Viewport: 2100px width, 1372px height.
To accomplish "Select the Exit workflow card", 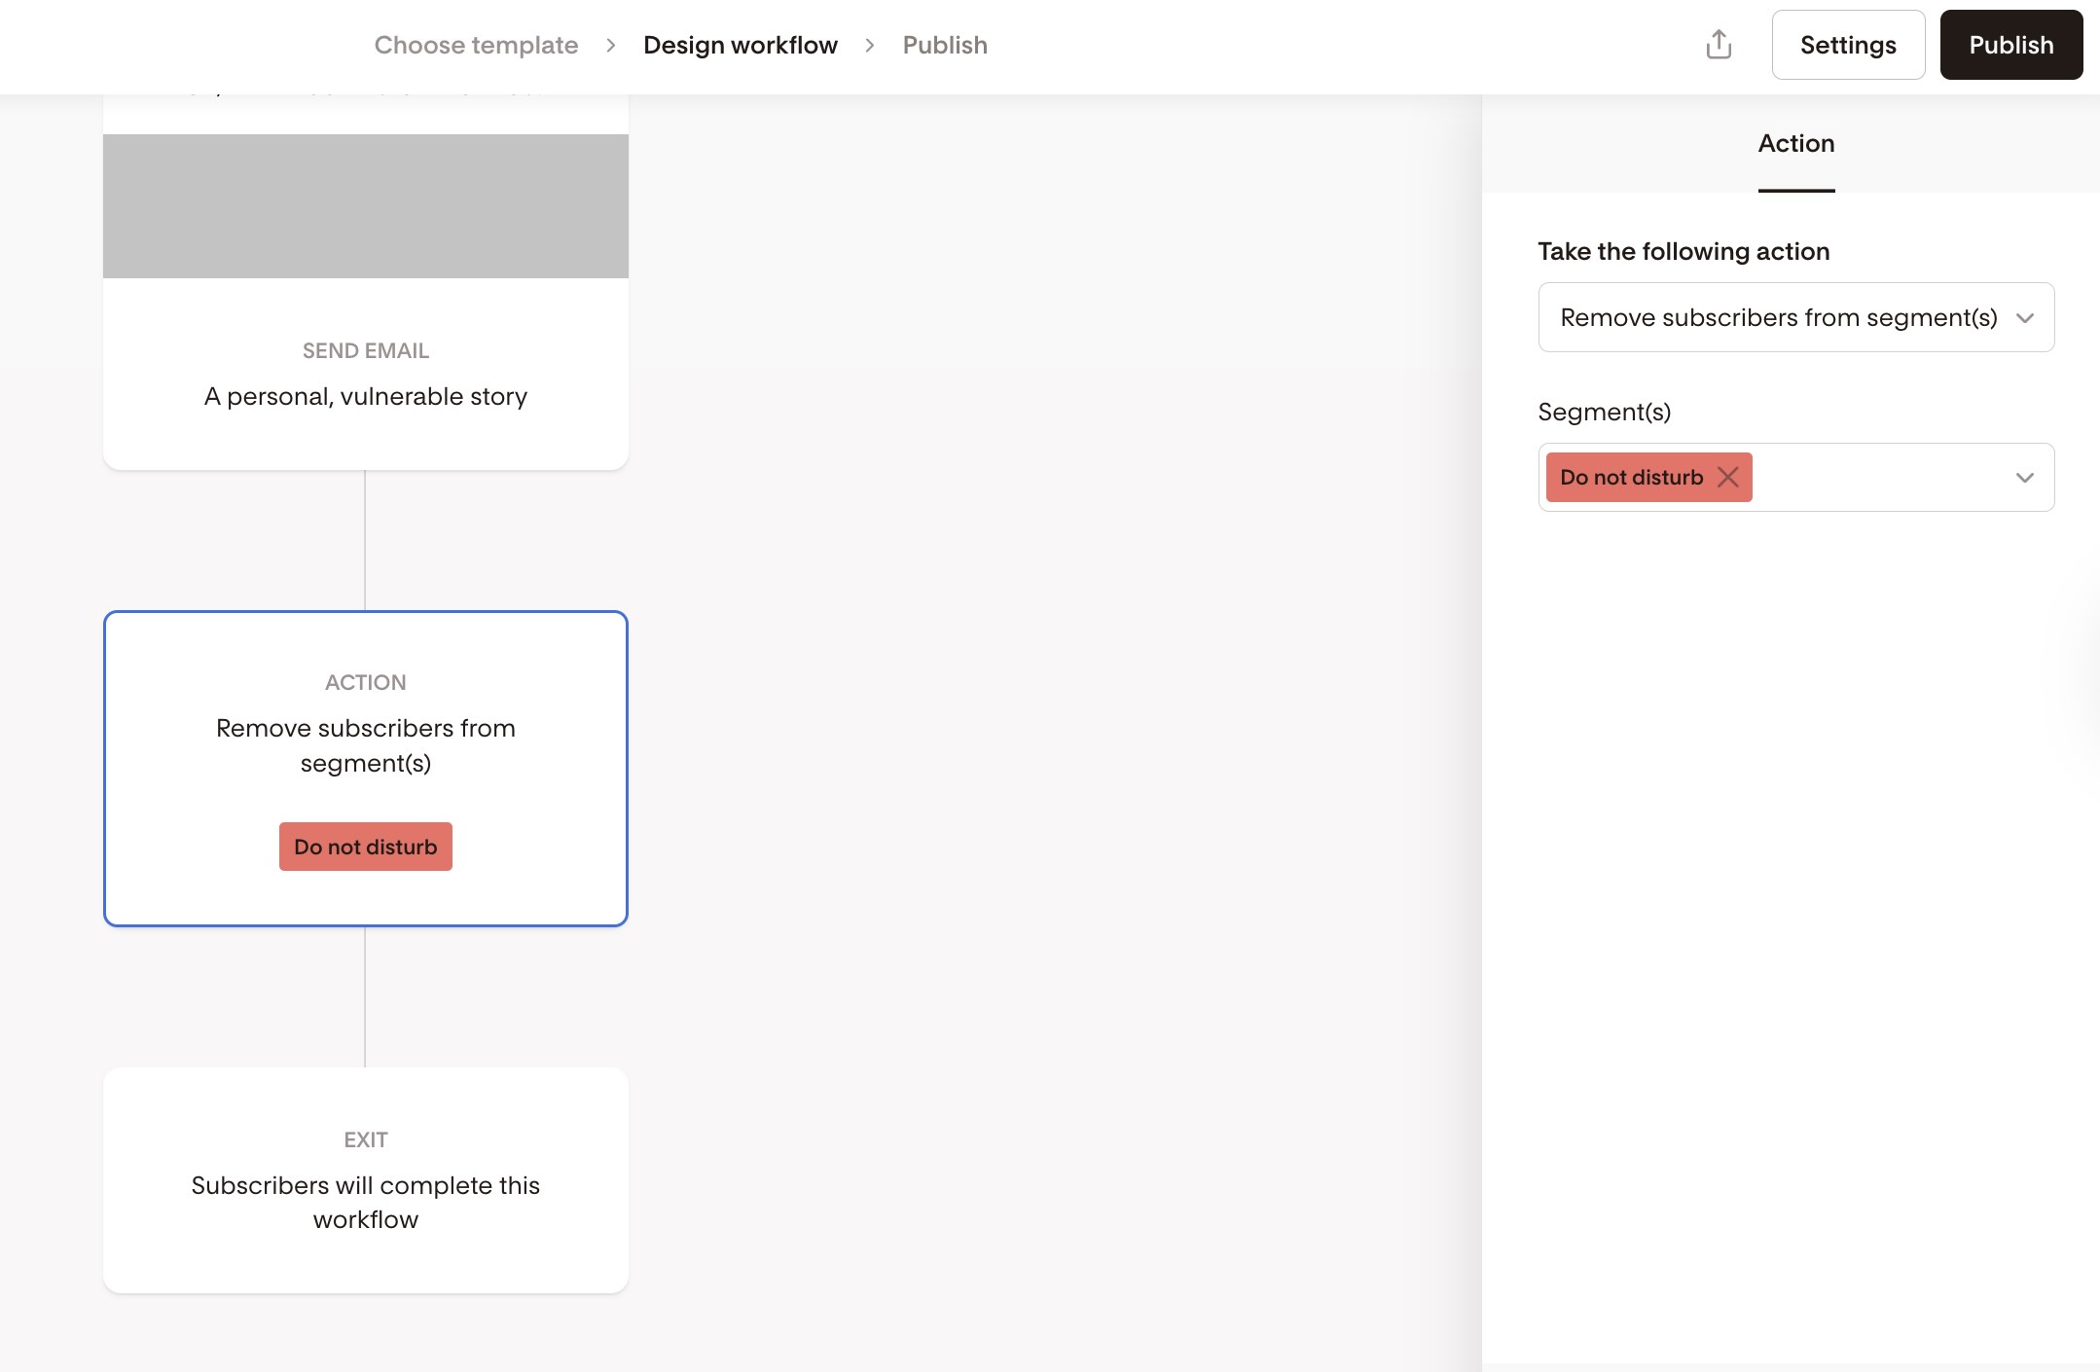I will click(x=365, y=1179).
